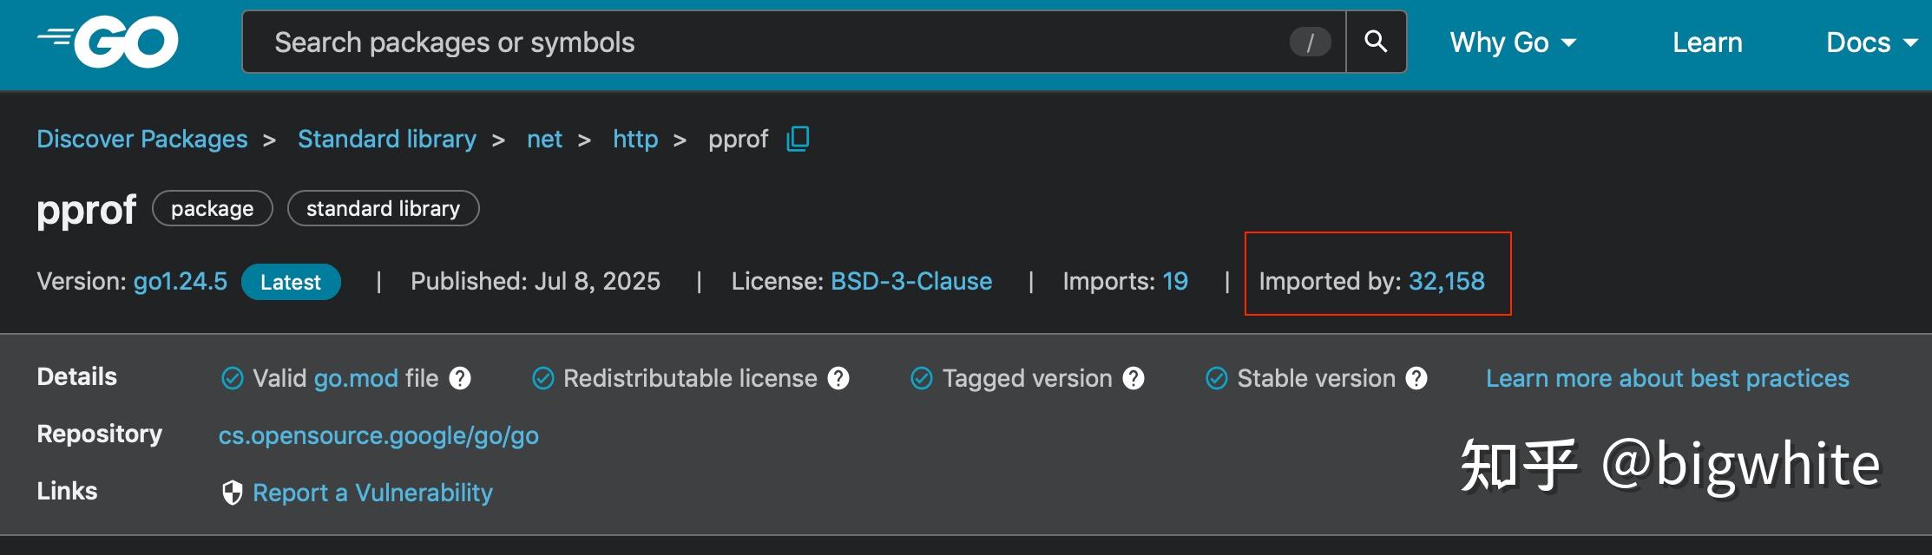1932x555 pixels.
Task: Open the Docs dropdown menu
Action: [1870, 42]
